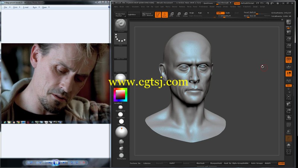
Task: Click the BPR render icon
Action: tap(288, 22)
